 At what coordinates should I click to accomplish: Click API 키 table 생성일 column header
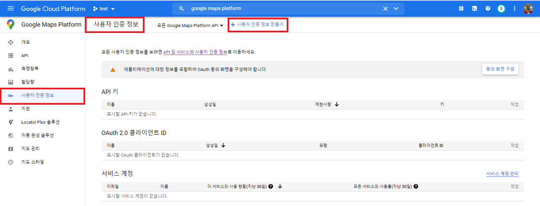(x=210, y=104)
